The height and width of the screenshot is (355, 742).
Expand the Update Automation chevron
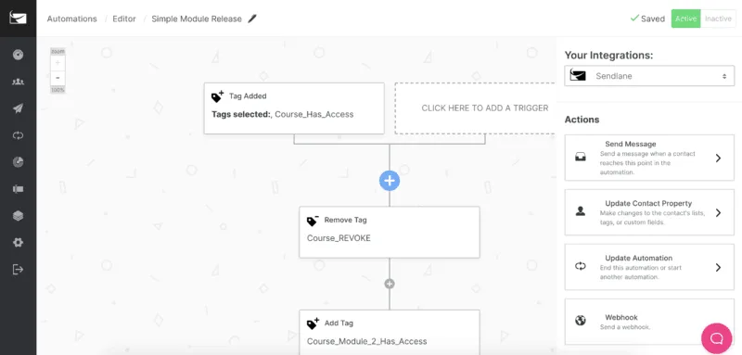pos(718,268)
